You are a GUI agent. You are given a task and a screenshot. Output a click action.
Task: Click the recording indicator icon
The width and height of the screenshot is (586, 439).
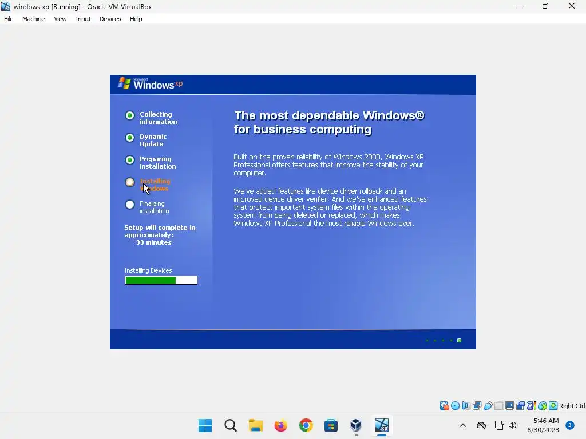coord(520,406)
